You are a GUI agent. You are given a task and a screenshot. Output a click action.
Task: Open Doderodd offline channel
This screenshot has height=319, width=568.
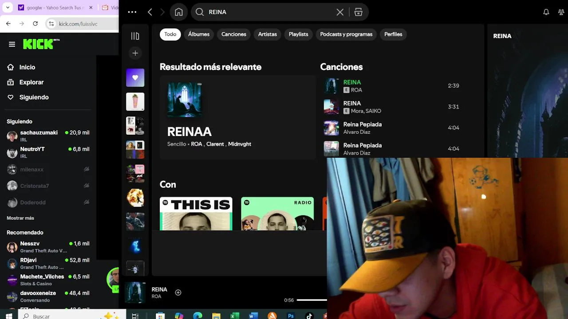tap(48, 202)
